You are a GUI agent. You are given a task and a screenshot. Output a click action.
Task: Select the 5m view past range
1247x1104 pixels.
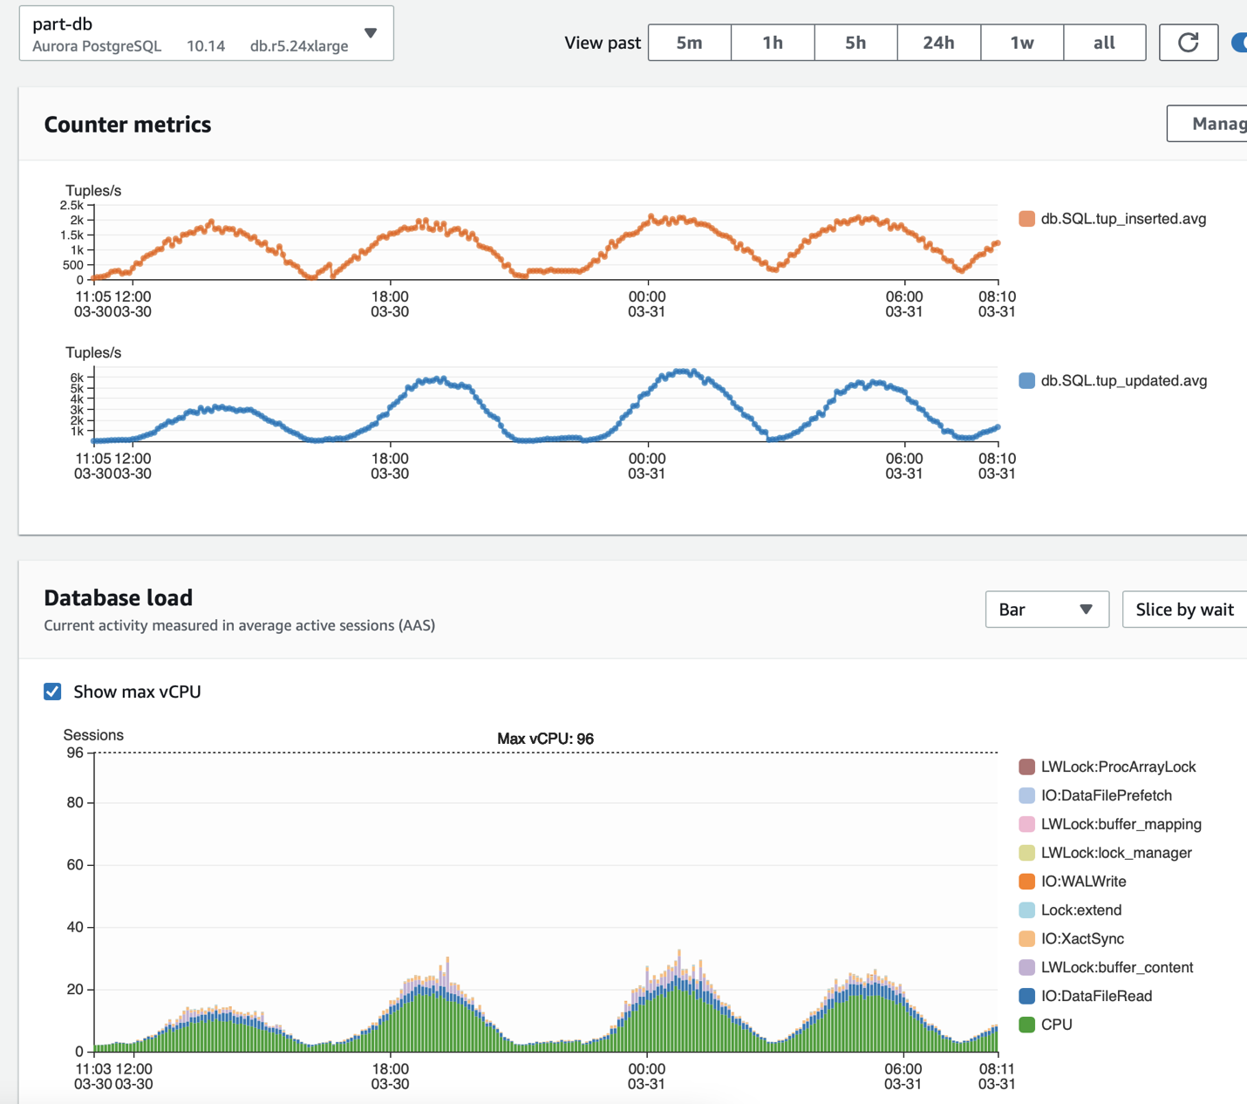pos(689,43)
